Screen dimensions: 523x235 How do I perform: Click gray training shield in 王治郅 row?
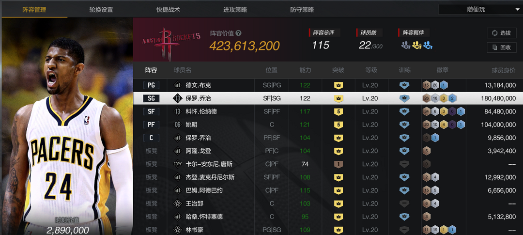coord(404,204)
